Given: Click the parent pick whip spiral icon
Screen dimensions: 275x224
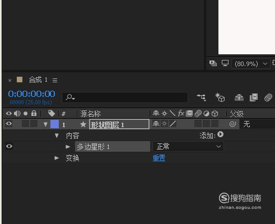Looking at the screenshot, I should (x=232, y=124).
